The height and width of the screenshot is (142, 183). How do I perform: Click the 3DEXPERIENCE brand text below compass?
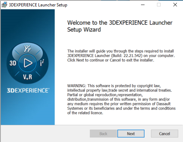click(28, 90)
